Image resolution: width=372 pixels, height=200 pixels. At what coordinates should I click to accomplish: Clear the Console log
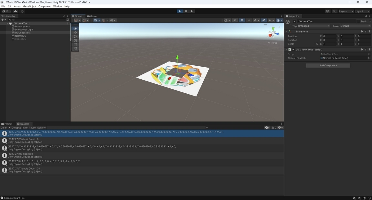(4, 127)
